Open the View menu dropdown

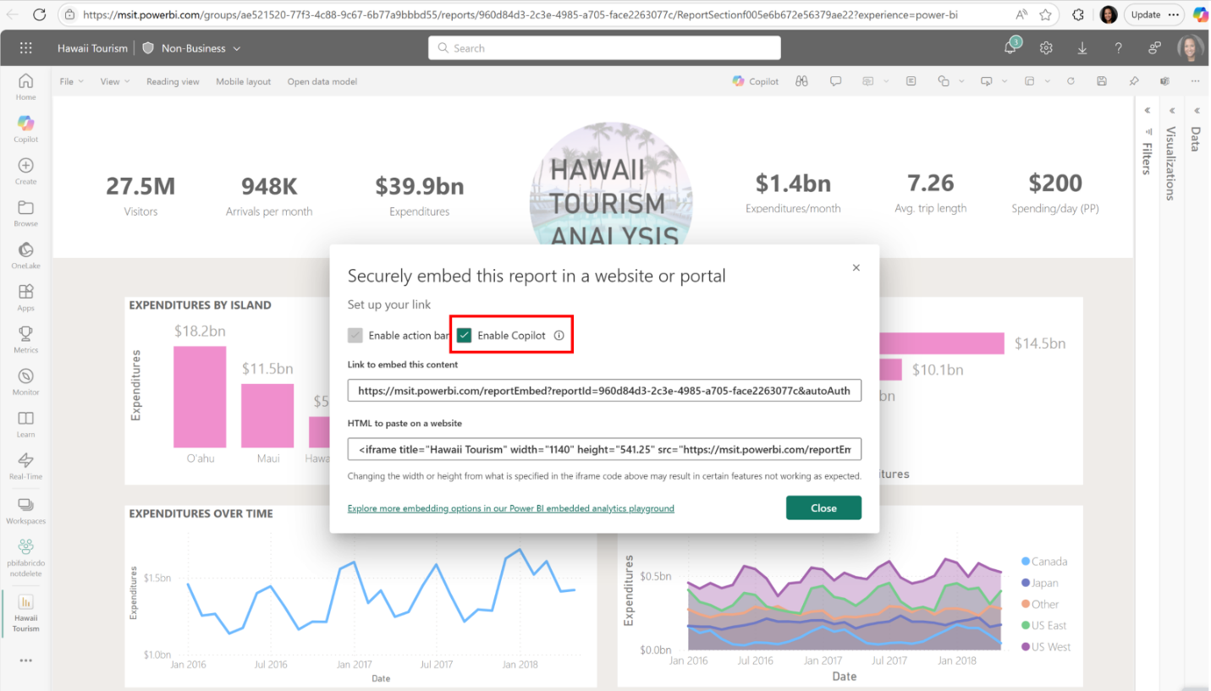pos(115,81)
